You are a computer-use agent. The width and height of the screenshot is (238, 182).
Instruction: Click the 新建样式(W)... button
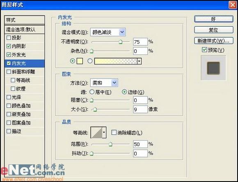click(213, 41)
